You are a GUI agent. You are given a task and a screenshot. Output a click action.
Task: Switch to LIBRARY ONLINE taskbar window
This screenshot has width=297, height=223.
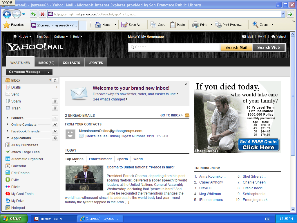(x=54, y=219)
